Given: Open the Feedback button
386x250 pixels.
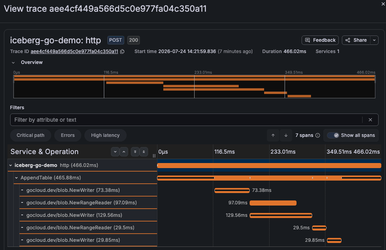Looking at the screenshot, I should point(320,40).
